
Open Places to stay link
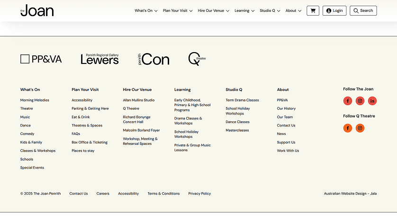[x=83, y=151]
